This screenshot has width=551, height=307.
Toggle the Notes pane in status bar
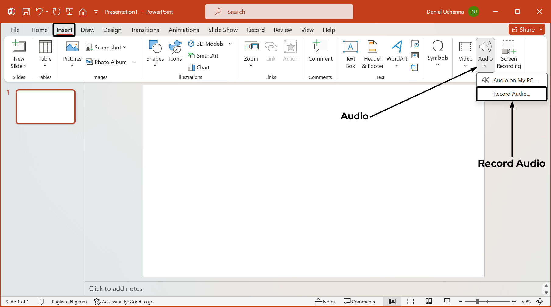click(325, 302)
